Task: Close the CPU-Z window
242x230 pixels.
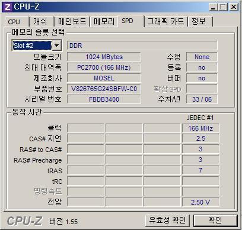Action: (x=233, y=7)
